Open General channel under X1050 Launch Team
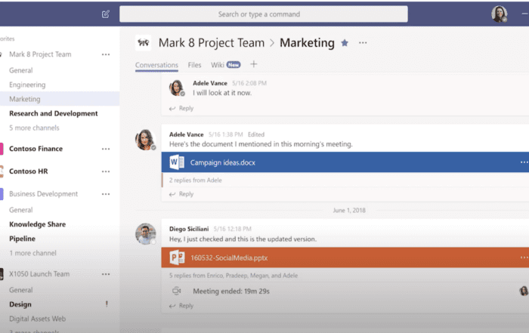 pos(21,290)
